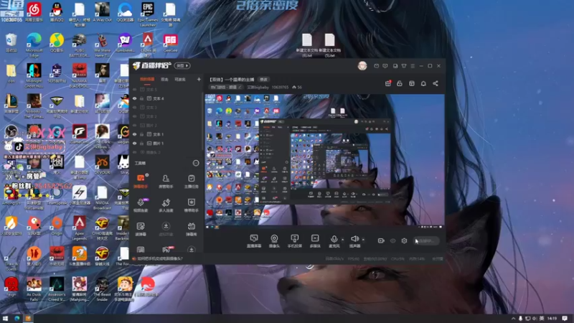Edit the stream category tag with pencil
574x323 pixels.
pyautogui.click(x=227, y=87)
